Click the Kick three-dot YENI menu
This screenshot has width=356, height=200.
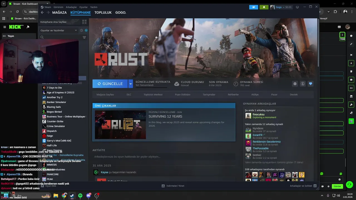[342, 35]
